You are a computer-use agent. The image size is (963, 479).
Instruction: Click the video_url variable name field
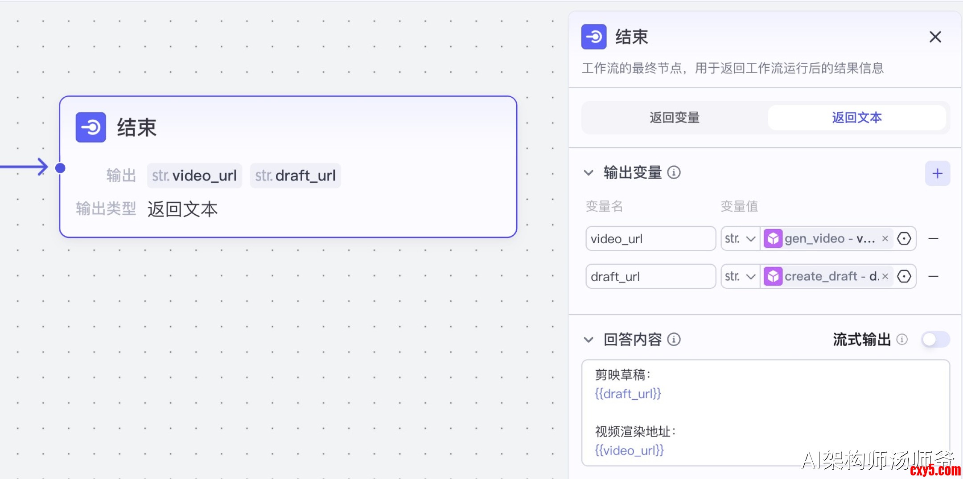[650, 239]
